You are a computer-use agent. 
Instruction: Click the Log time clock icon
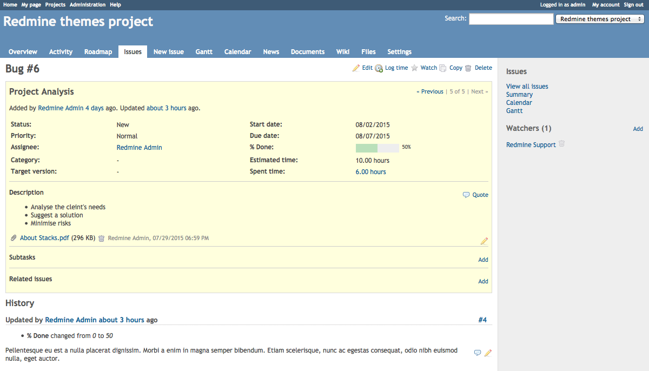[x=379, y=68]
